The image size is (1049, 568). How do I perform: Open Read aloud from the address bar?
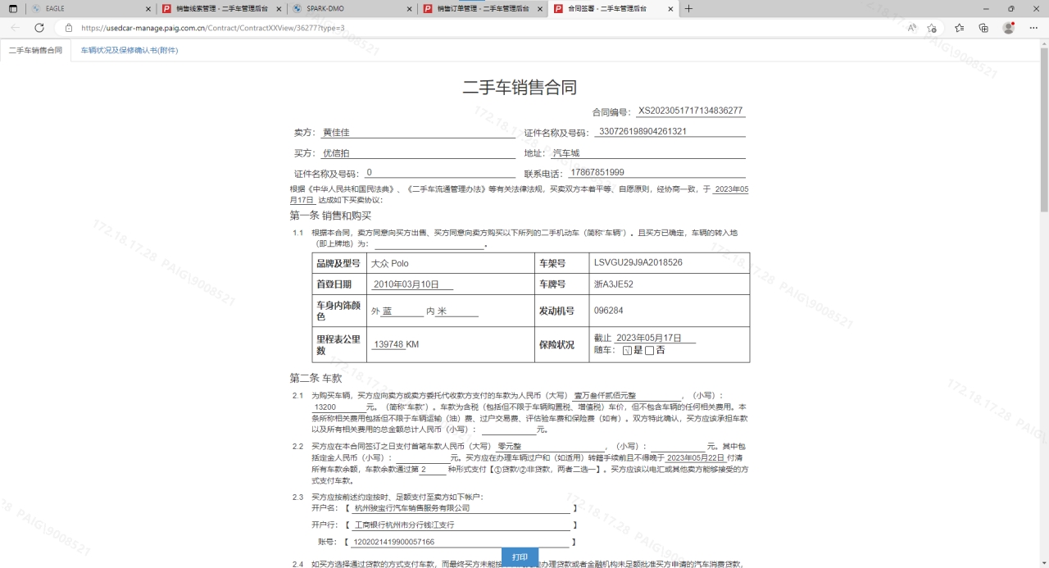[x=912, y=27]
